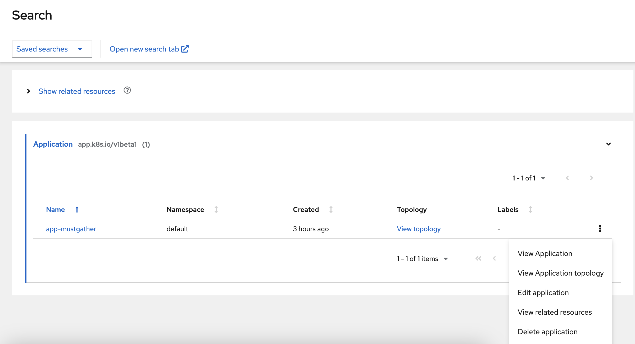Click the top pagination previous page arrow
Screen dimensions: 635x344
click(567, 178)
